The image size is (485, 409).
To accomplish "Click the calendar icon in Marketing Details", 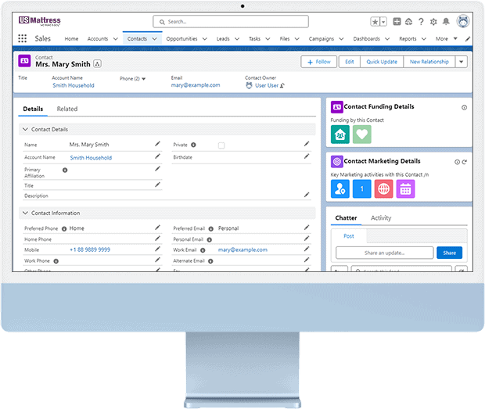I will [x=405, y=188].
